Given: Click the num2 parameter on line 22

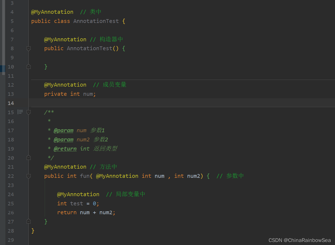Looking at the screenshot, I should pos(194,176).
